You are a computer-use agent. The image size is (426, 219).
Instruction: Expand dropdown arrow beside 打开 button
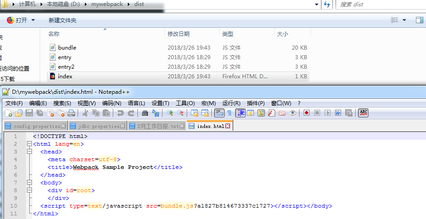(33, 20)
